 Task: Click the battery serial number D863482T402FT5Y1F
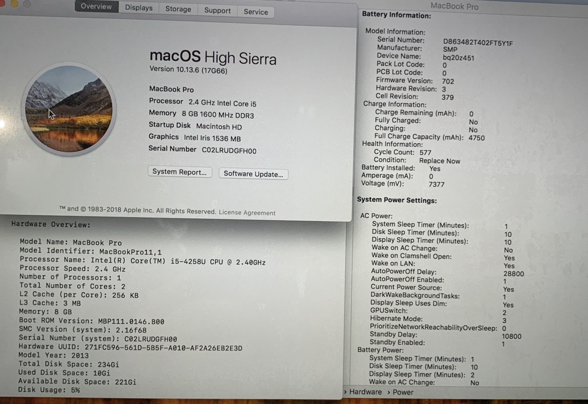pos(478,43)
